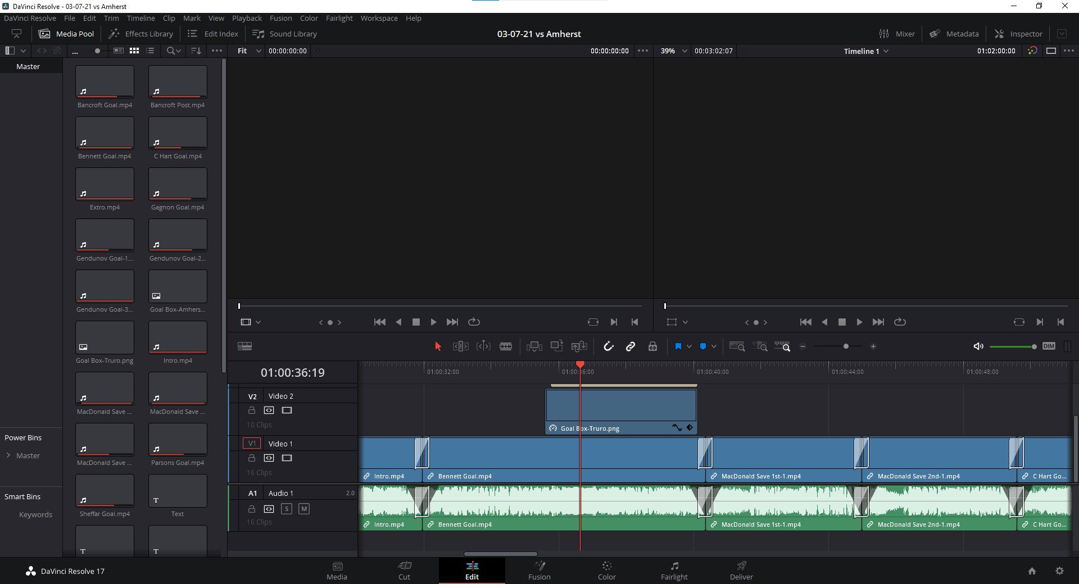
Task: Open media pool sort options
Action: (x=196, y=51)
